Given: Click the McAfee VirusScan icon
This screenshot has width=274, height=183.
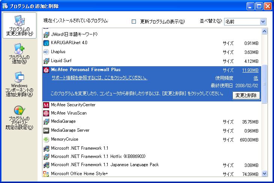Looking at the screenshot, I should [x=46, y=113].
